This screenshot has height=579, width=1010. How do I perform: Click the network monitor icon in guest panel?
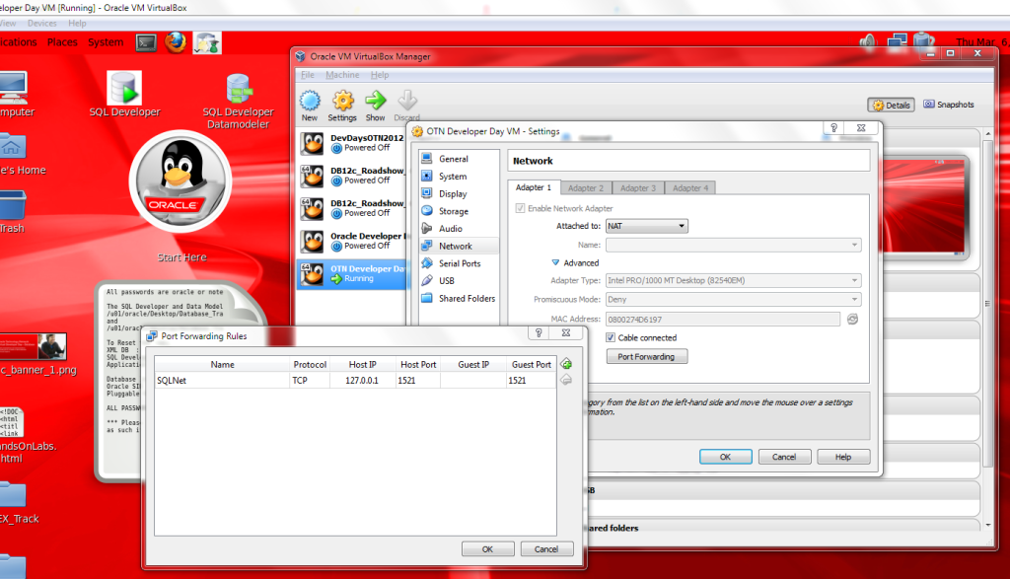[897, 42]
